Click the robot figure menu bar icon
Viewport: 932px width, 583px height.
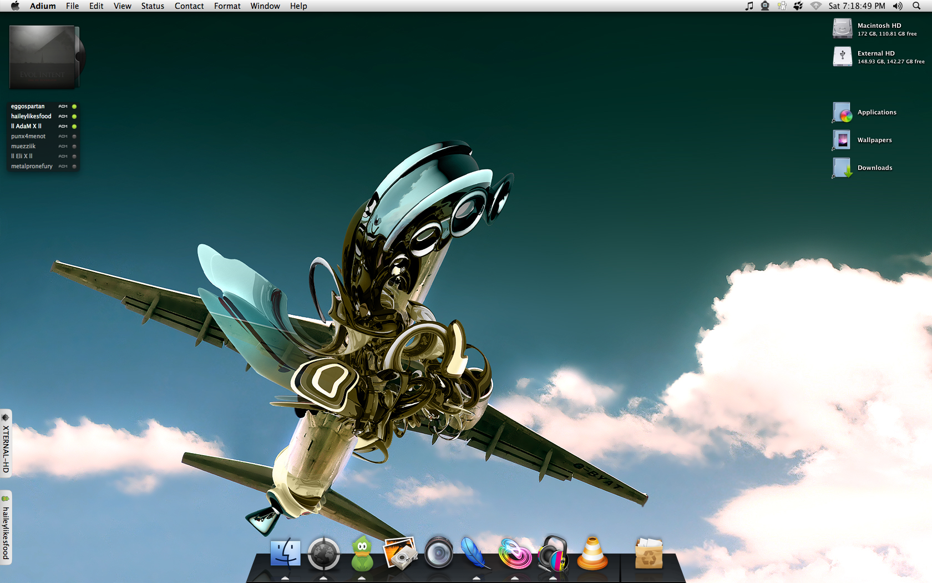[782, 6]
